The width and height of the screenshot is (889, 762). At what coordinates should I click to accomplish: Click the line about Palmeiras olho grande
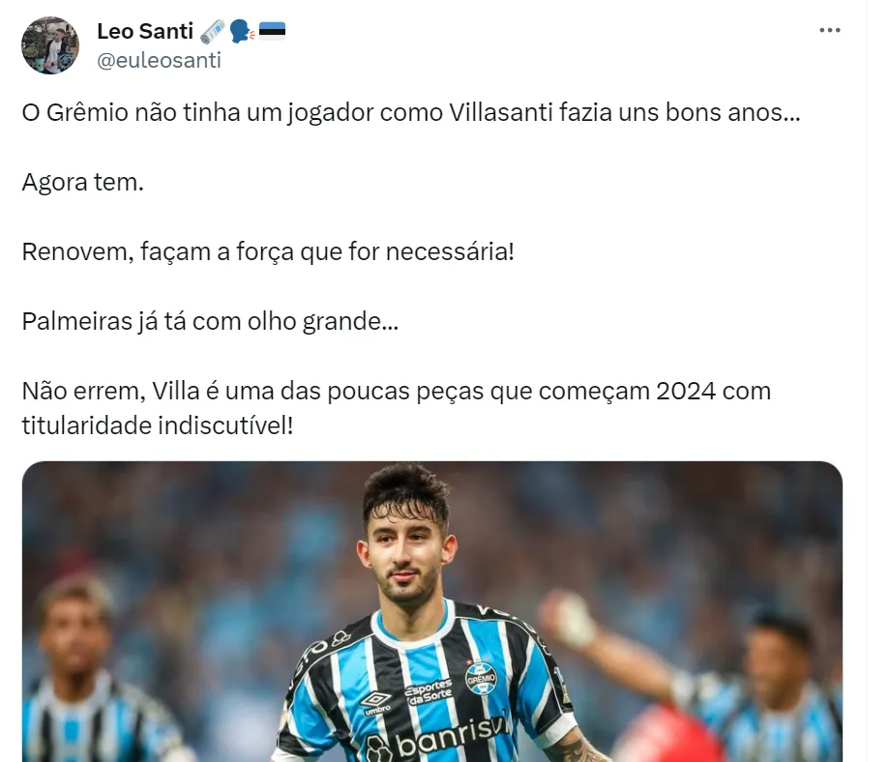[210, 321]
